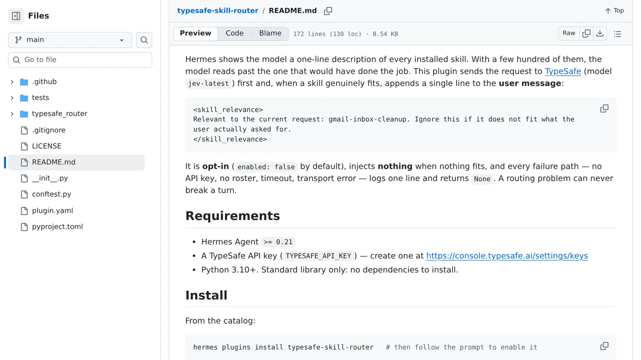The width and height of the screenshot is (641, 360).
Task: Collapse the file tree sidebar icon
Action: [x=16, y=16]
